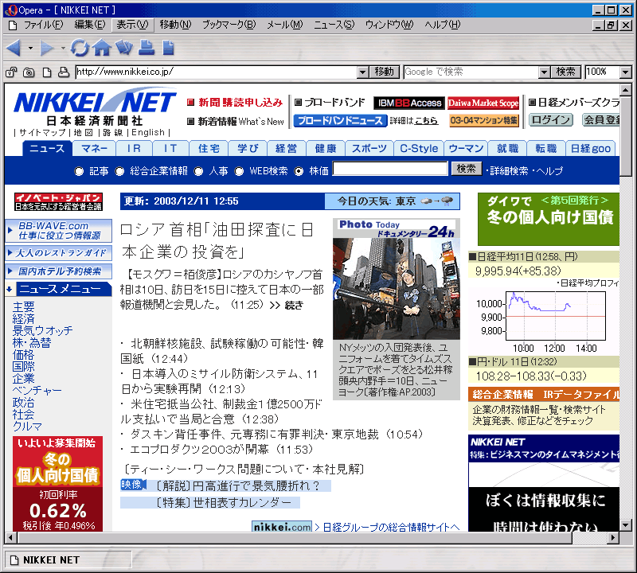Click the document icon left of ファイル menu
Image resolution: width=637 pixels, height=573 pixels.
point(13,25)
